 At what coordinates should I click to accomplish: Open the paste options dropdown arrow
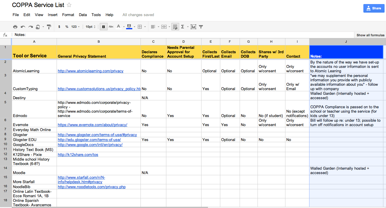43,27
